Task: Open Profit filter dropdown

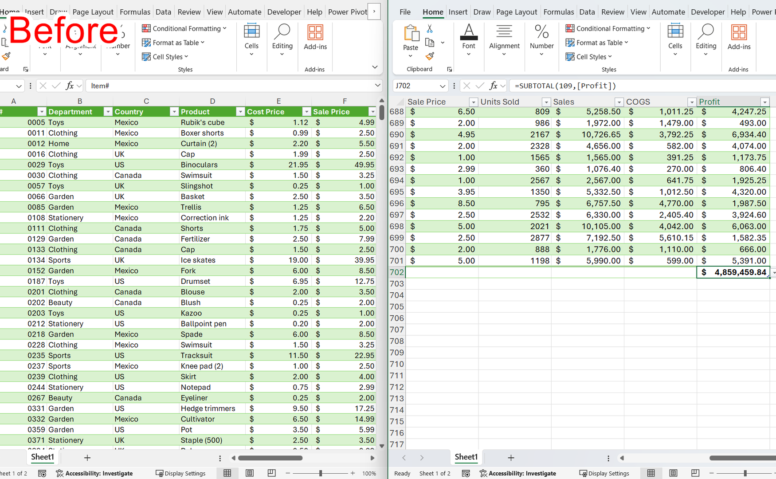Action: coord(764,102)
